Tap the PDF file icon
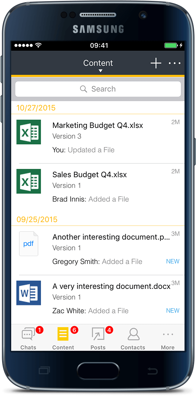 pos(29,244)
